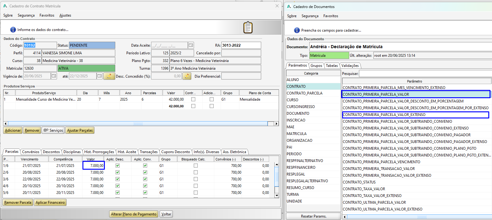Click info icon in Cadastro de Documentos window
Image resolution: width=492 pixels, height=220 pixels.
(297, 30)
